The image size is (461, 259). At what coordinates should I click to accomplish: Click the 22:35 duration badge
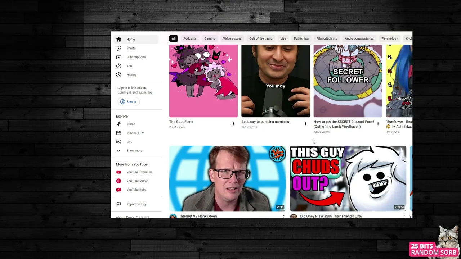(x=280, y=207)
